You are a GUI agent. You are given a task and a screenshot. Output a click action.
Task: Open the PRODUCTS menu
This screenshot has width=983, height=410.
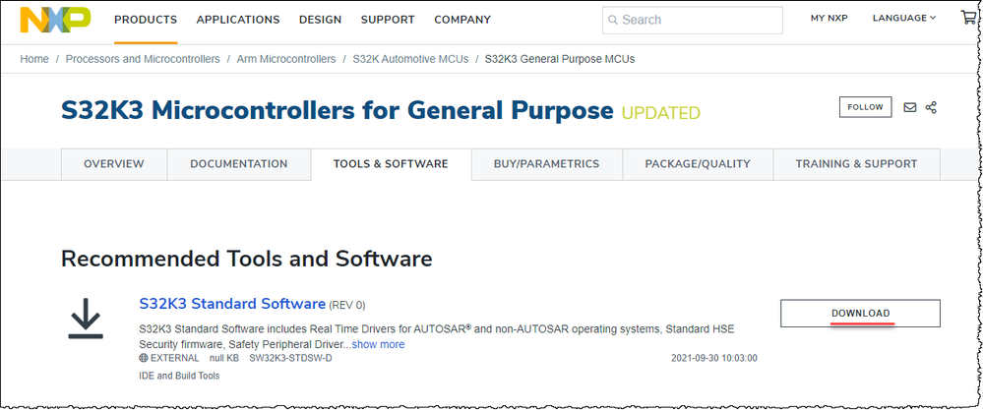pyautogui.click(x=146, y=20)
